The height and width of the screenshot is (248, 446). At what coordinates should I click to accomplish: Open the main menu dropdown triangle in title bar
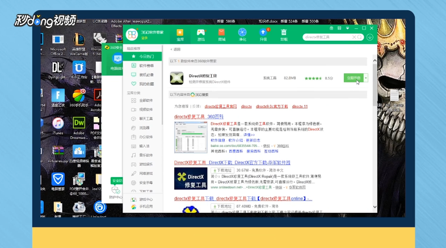[348, 28]
